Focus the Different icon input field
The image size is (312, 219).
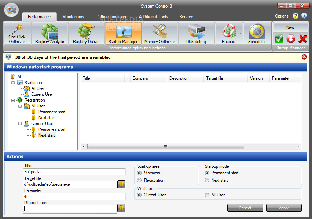(70, 208)
